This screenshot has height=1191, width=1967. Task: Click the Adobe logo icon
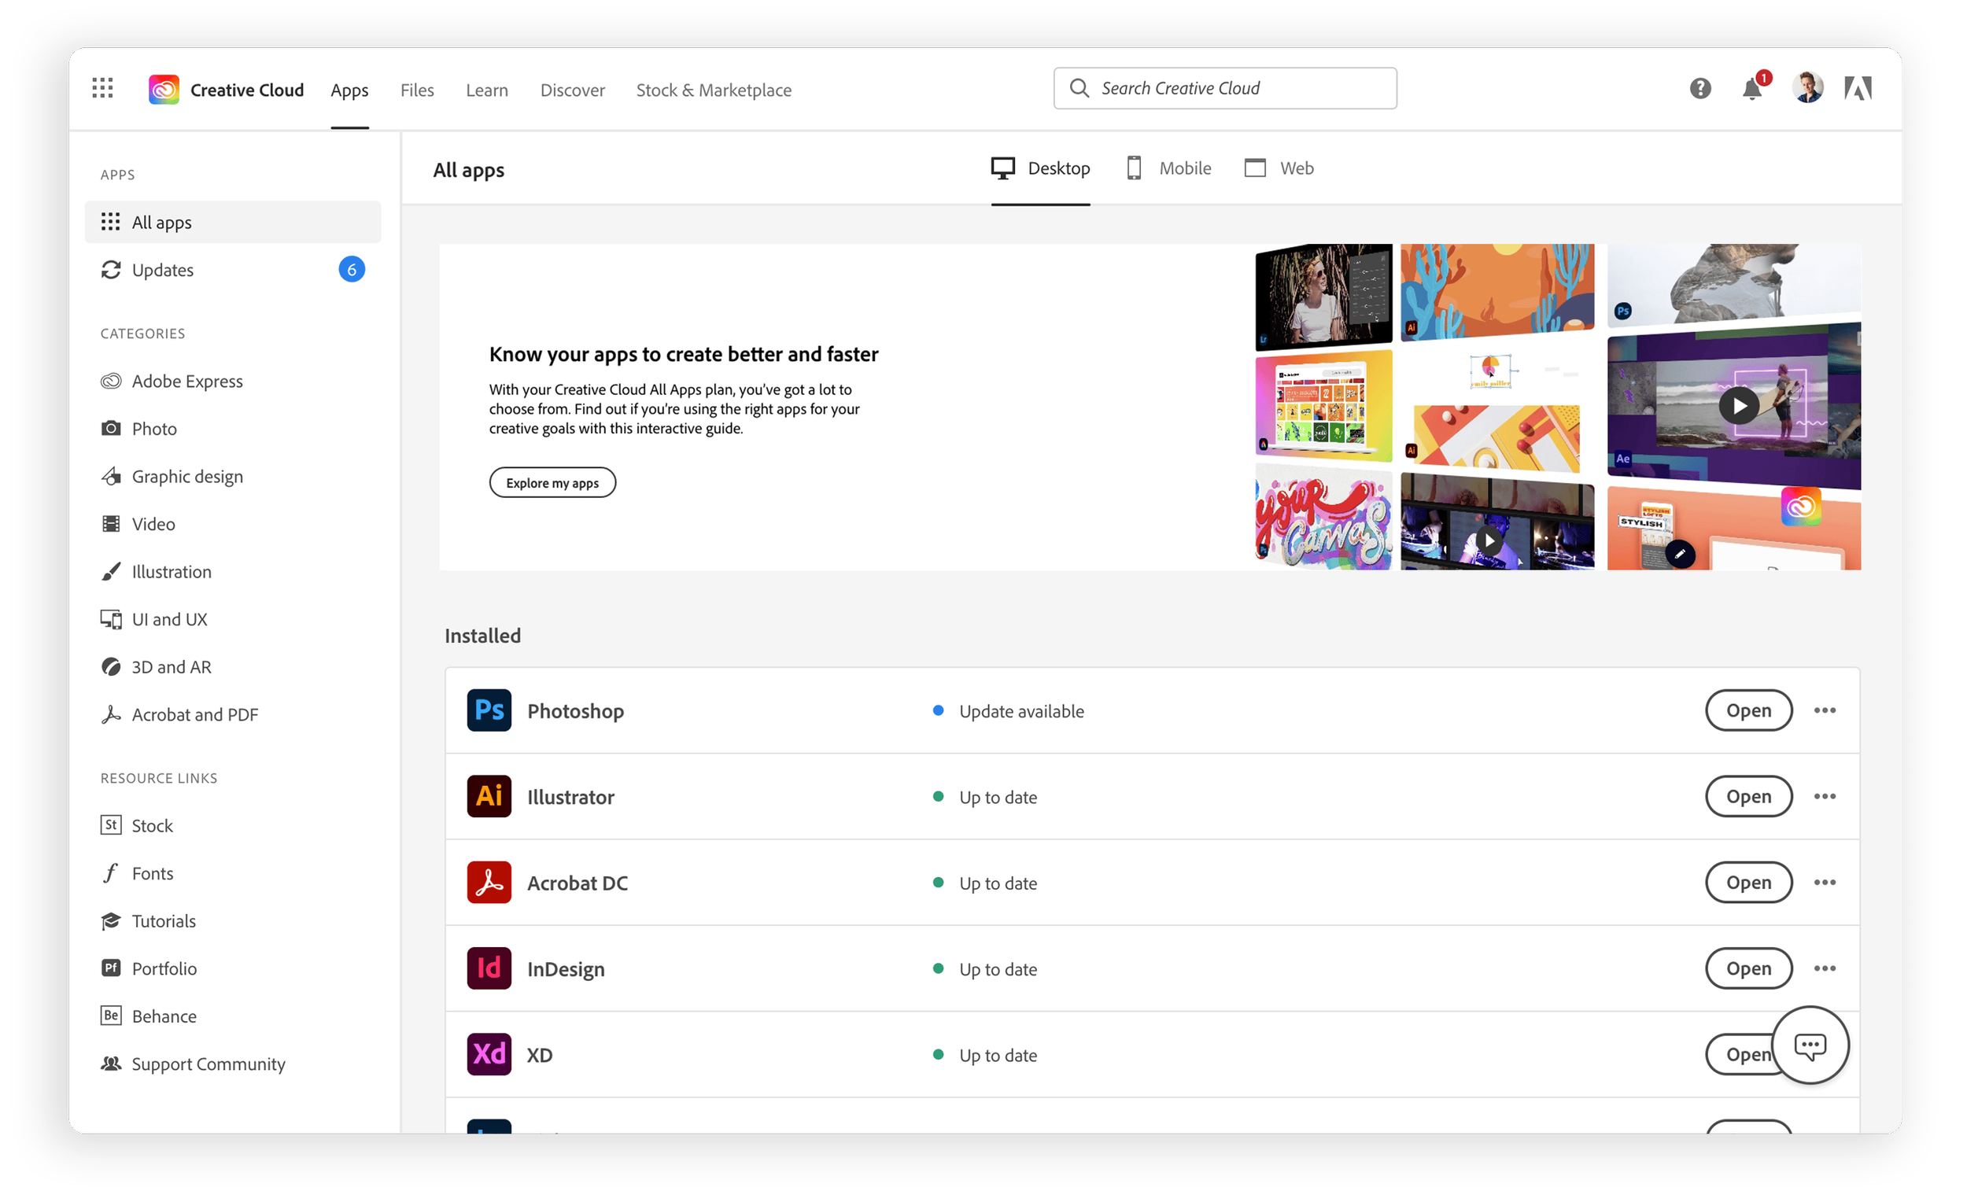[1858, 89]
